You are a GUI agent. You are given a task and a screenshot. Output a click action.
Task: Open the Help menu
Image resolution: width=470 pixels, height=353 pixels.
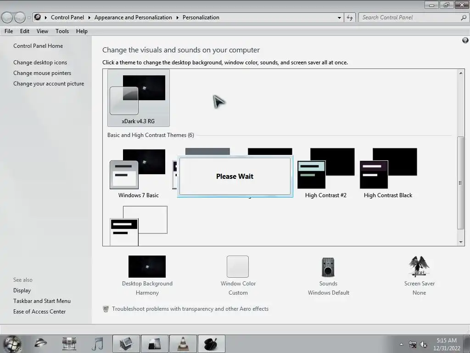(82, 31)
